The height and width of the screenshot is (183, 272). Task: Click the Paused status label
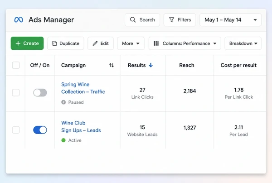(76, 102)
